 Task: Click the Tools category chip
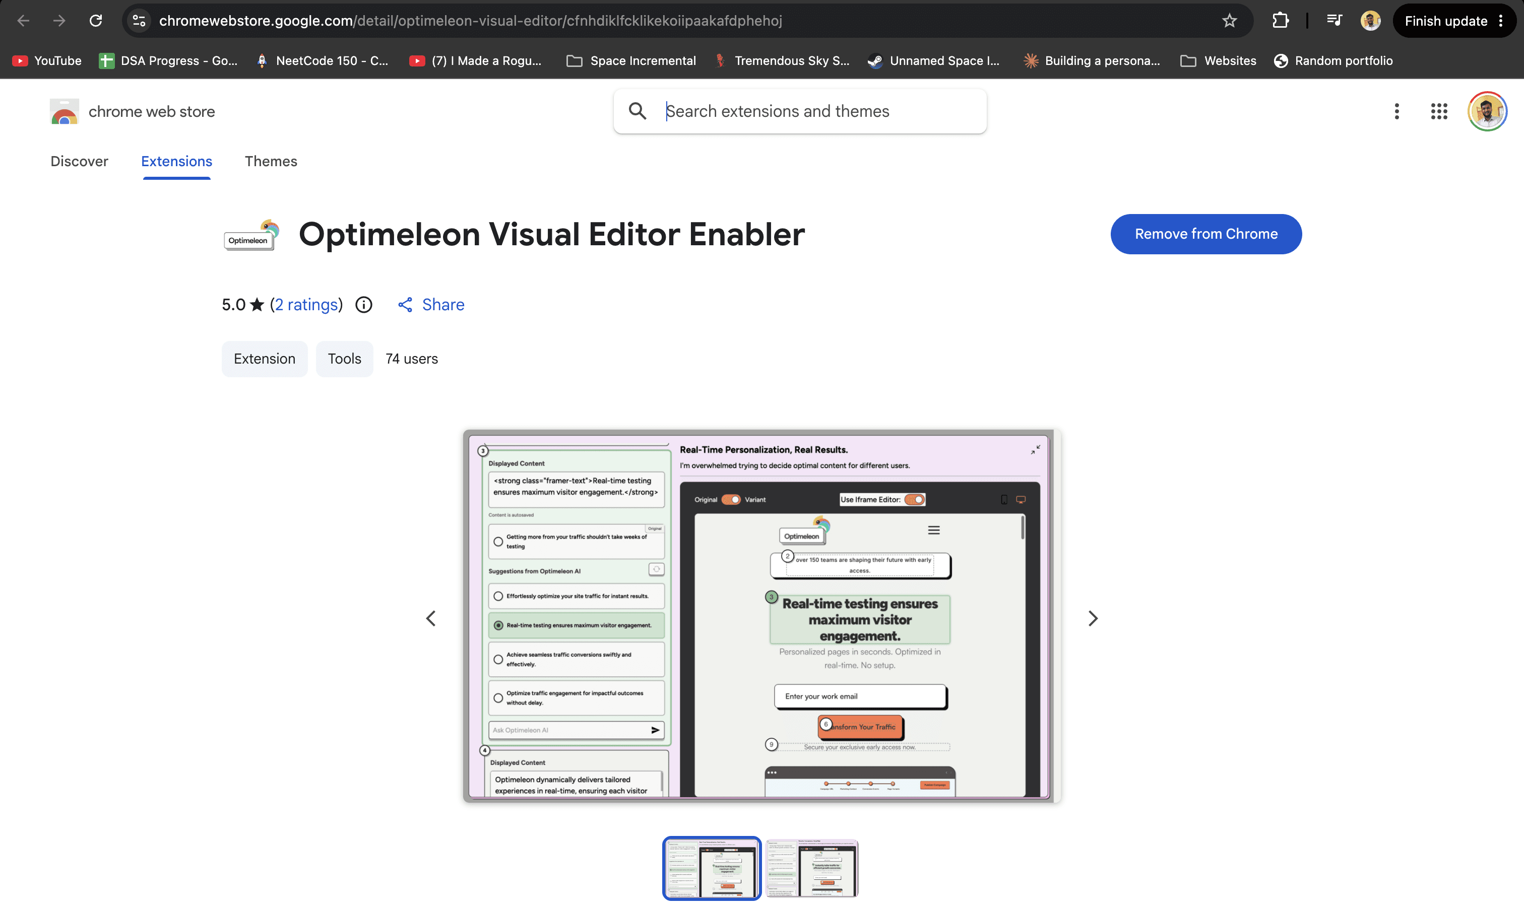pos(344,359)
